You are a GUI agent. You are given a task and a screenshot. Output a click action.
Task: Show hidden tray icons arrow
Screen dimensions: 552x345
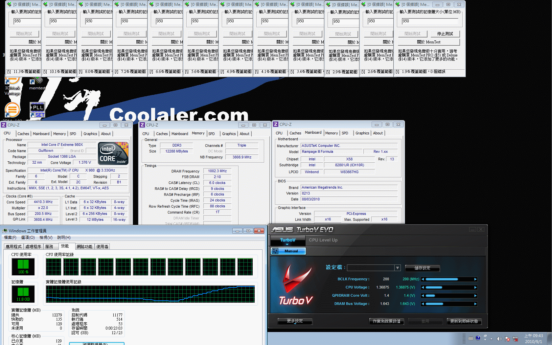click(x=492, y=339)
